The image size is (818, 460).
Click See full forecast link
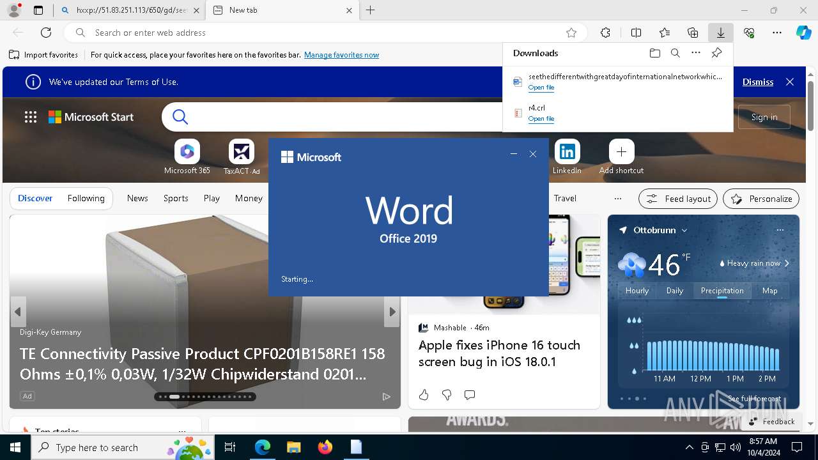click(x=754, y=399)
